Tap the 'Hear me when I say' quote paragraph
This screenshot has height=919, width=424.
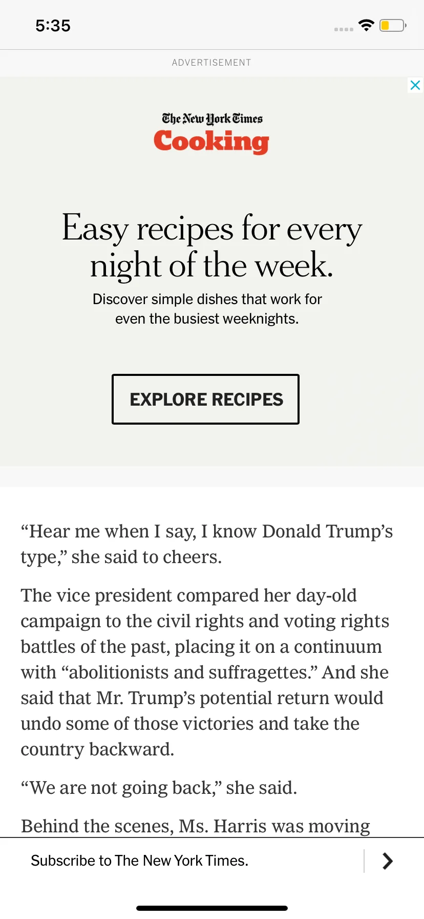pyautogui.click(x=207, y=544)
